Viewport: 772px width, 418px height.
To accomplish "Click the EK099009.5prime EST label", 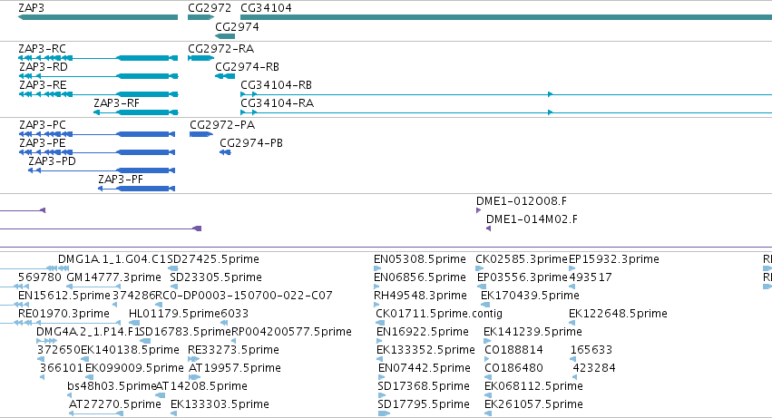I will coord(134,369).
